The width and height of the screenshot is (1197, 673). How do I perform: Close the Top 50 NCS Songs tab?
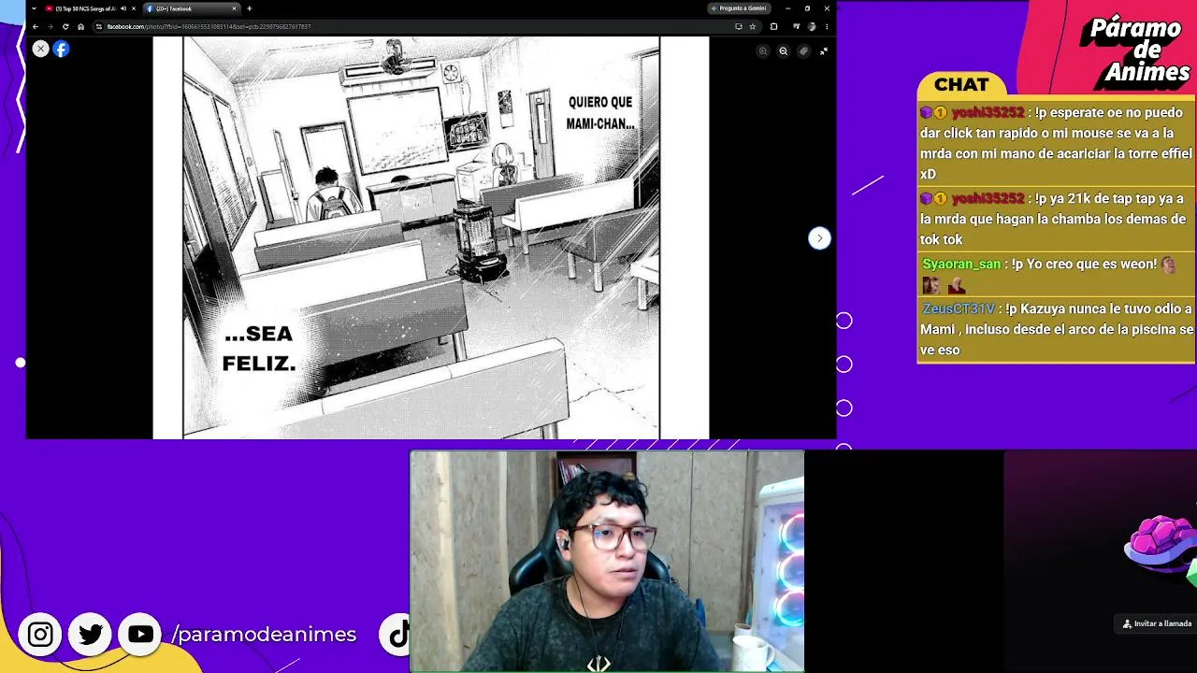pos(134,8)
